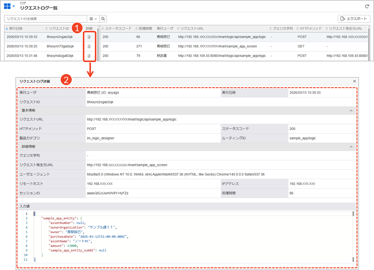Sort by HTTPメソッド column header
The width and height of the screenshot is (374, 270).
311,28
